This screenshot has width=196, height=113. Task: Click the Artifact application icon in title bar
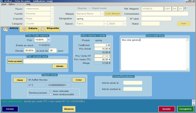(x=2, y=1)
